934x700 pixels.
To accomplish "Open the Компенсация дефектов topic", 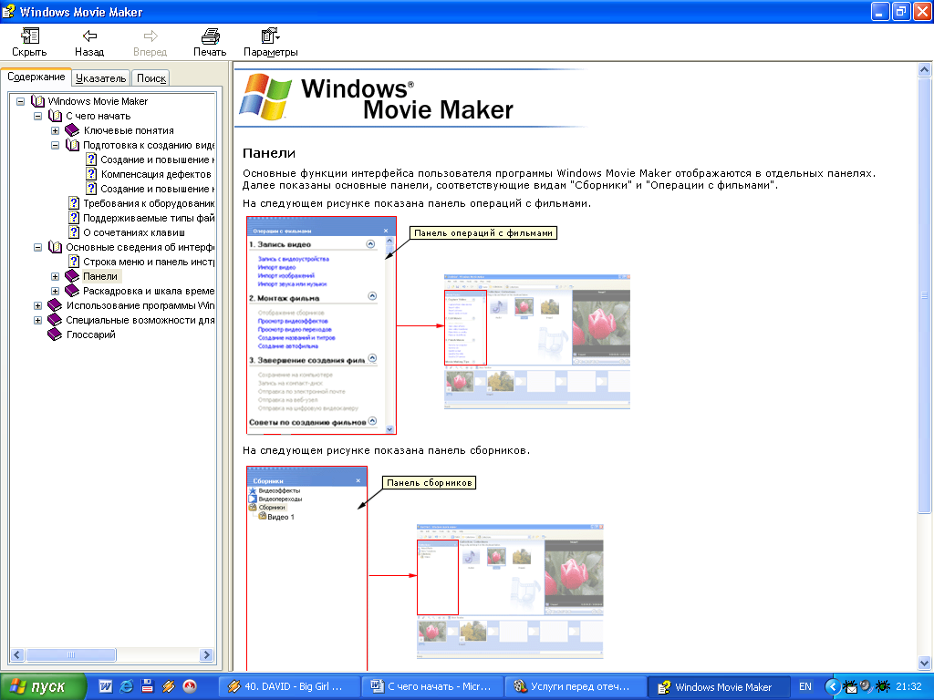I will coord(156,174).
